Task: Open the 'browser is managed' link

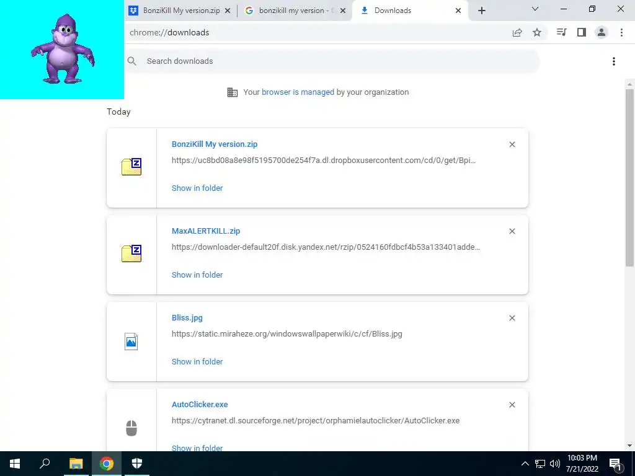Action: pos(298,92)
